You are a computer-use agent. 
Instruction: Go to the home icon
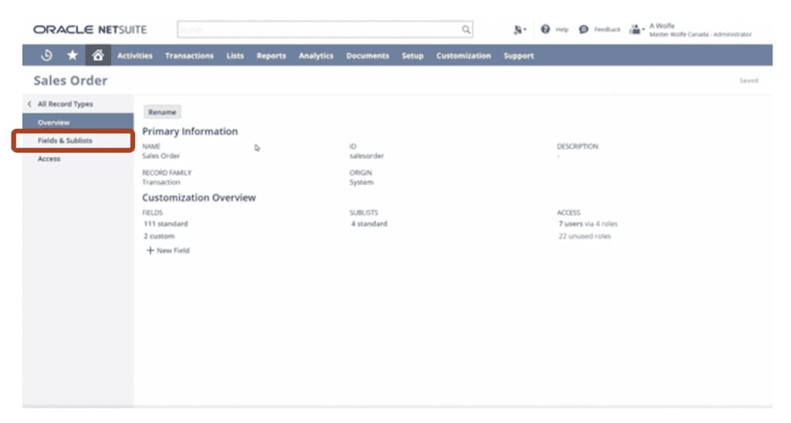click(98, 55)
